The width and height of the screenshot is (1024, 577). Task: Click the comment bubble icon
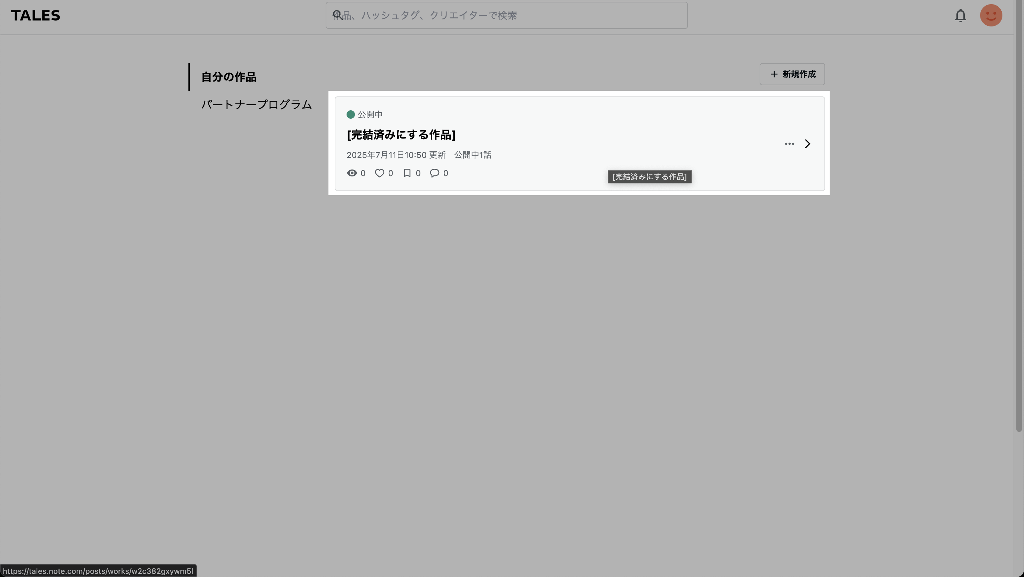(x=434, y=173)
